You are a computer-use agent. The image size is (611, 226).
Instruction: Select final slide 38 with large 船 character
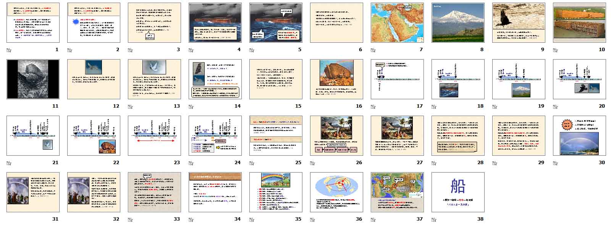pos(458,192)
